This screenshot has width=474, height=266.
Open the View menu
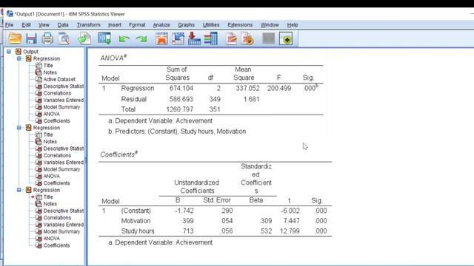44,24
